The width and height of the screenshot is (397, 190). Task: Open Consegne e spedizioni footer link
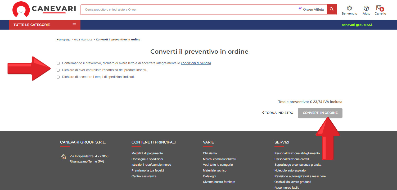coord(147,159)
